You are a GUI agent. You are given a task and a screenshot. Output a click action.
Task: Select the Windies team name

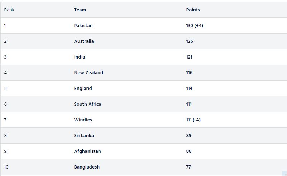[83, 120]
